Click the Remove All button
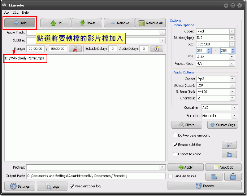The image size is (247, 196). pyautogui.click(x=150, y=23)
